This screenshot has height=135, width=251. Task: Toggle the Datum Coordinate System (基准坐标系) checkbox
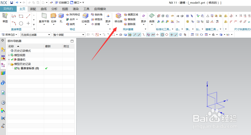coord(16,68)
